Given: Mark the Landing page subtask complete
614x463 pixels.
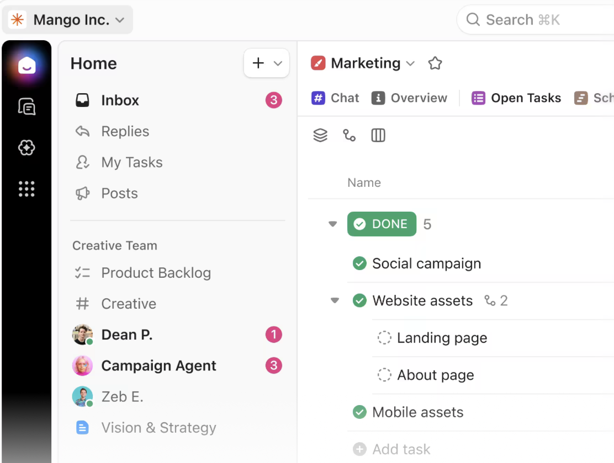Looking at the screenshot, I should [x=384, y=338].
